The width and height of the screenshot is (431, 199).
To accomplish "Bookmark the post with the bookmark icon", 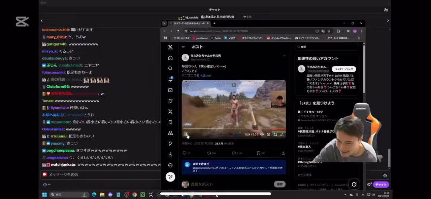I will tap(258, 153).
